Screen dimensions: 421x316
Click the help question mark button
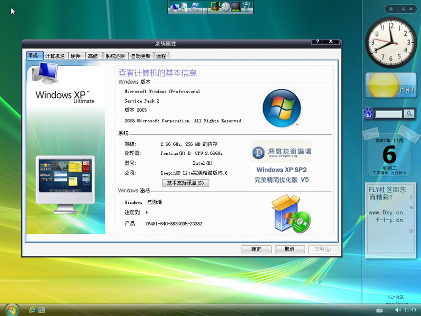(318, 42)
